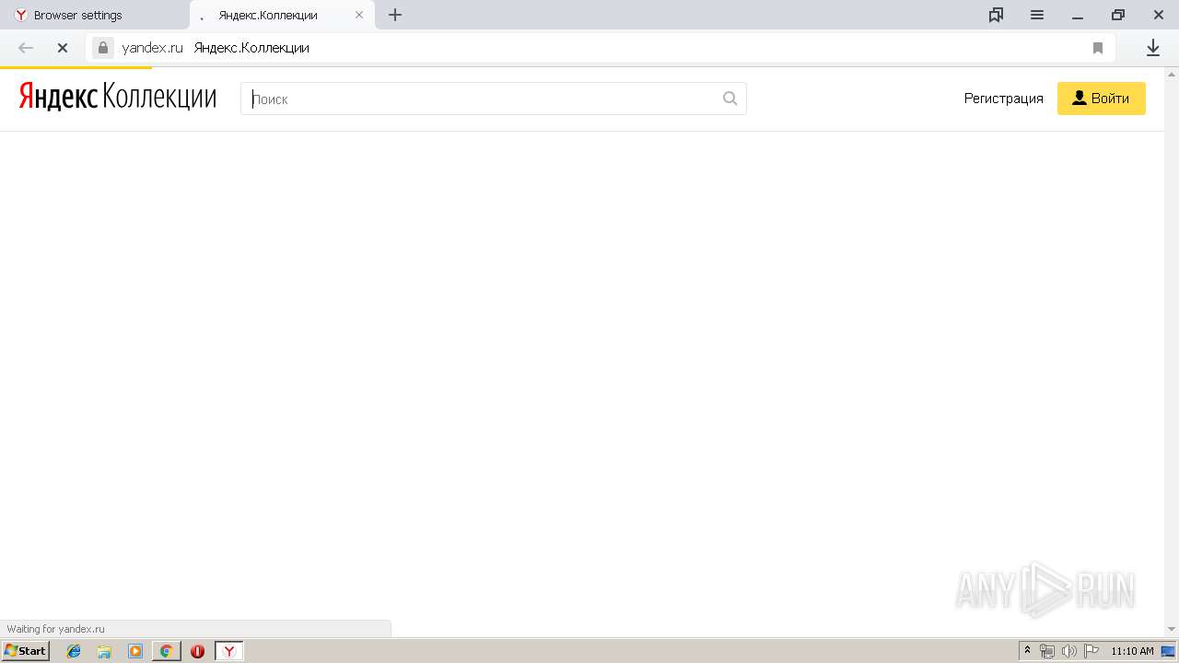Click yandex.ru in the address bar

click(x=153, y=48)
